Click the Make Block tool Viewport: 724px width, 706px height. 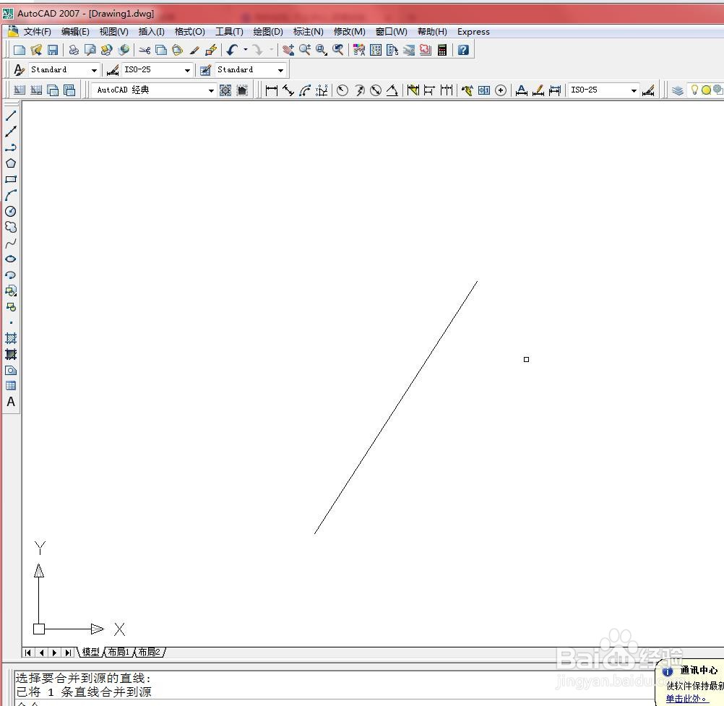pyautogui.click(x=11, y=307)
